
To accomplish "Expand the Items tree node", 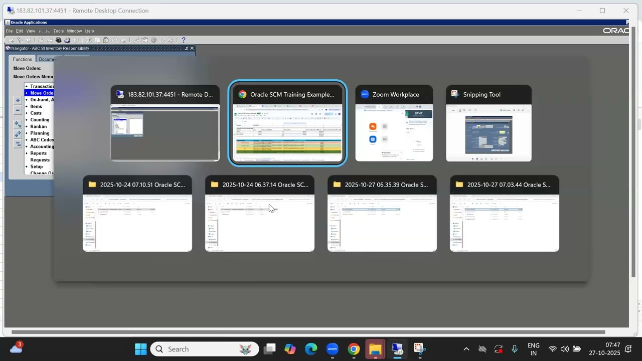I will click(x=26, y=106).
